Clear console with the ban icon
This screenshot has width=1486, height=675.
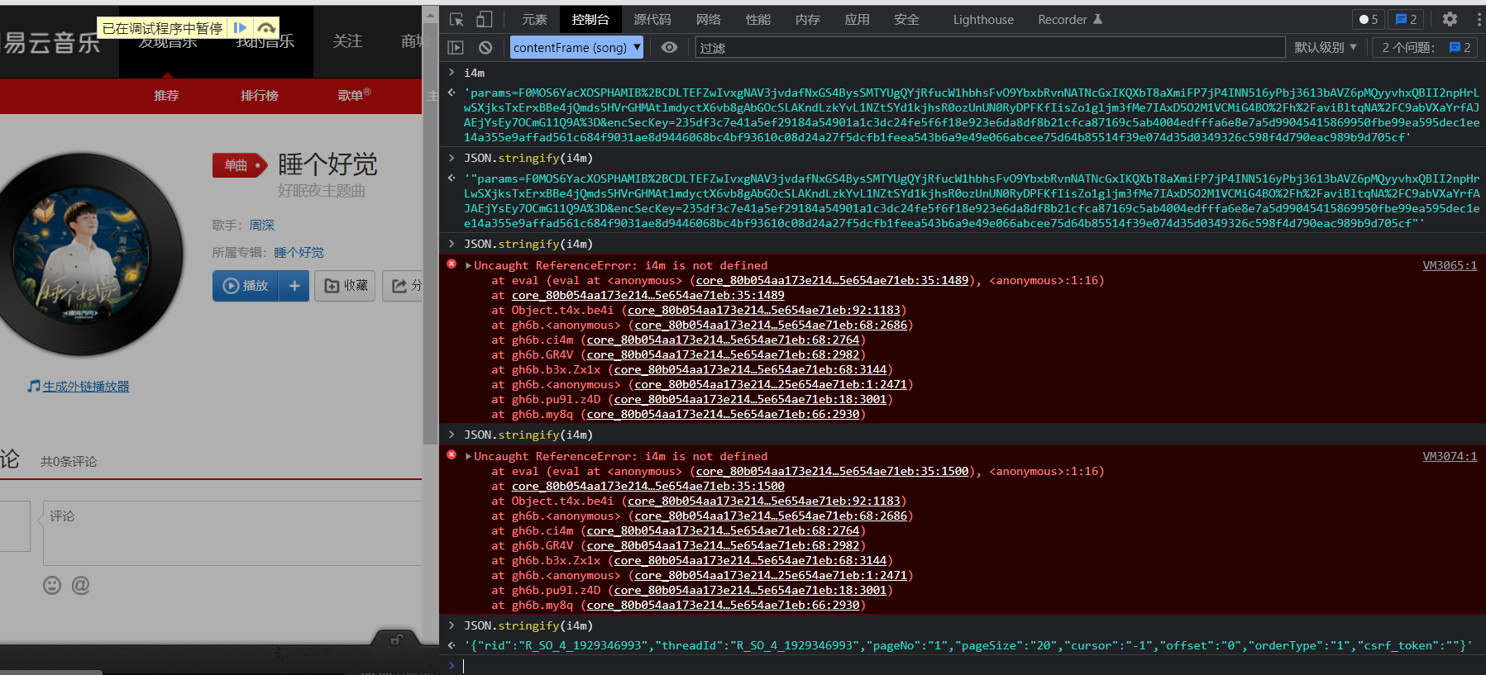(485, 48)
